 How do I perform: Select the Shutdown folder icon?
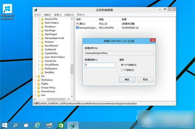[x=42, y=27]
